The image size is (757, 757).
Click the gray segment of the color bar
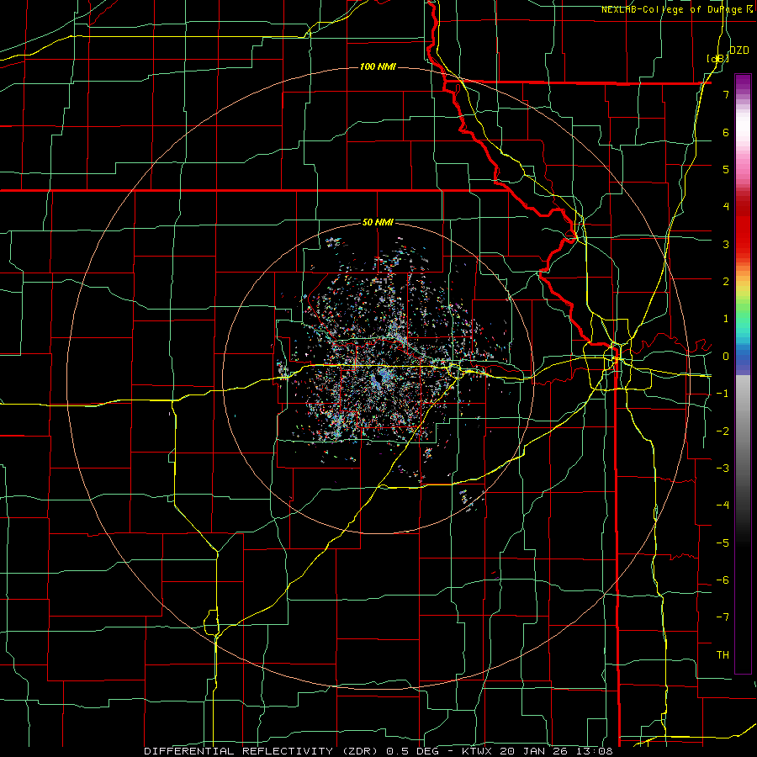[x=743, y=435]
